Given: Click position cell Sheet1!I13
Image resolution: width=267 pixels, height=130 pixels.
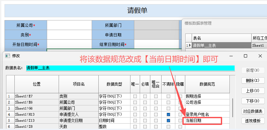Looking at the screenshot, I should click(x=37, y=120).
